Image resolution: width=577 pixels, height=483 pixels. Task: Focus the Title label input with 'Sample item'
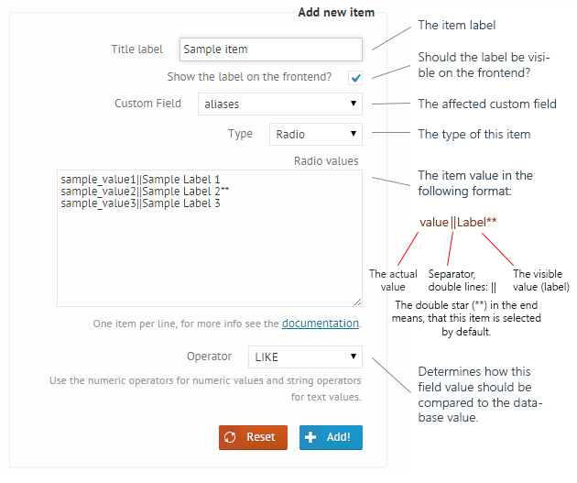click(270, 49)
